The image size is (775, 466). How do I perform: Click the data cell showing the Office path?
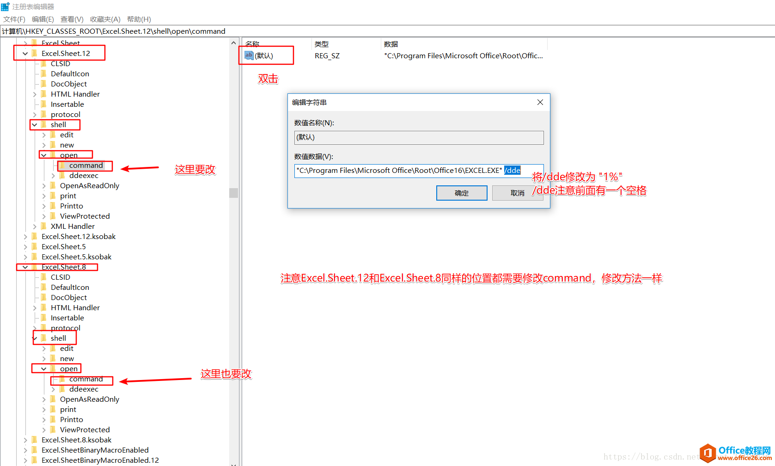point(464,56)
